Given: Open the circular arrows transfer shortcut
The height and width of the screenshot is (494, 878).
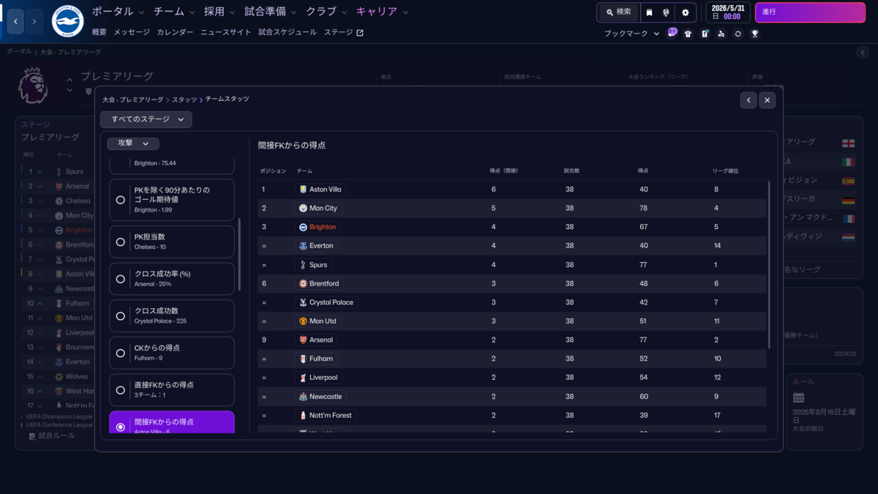Looking at the screenshot, I should (738, 34).
